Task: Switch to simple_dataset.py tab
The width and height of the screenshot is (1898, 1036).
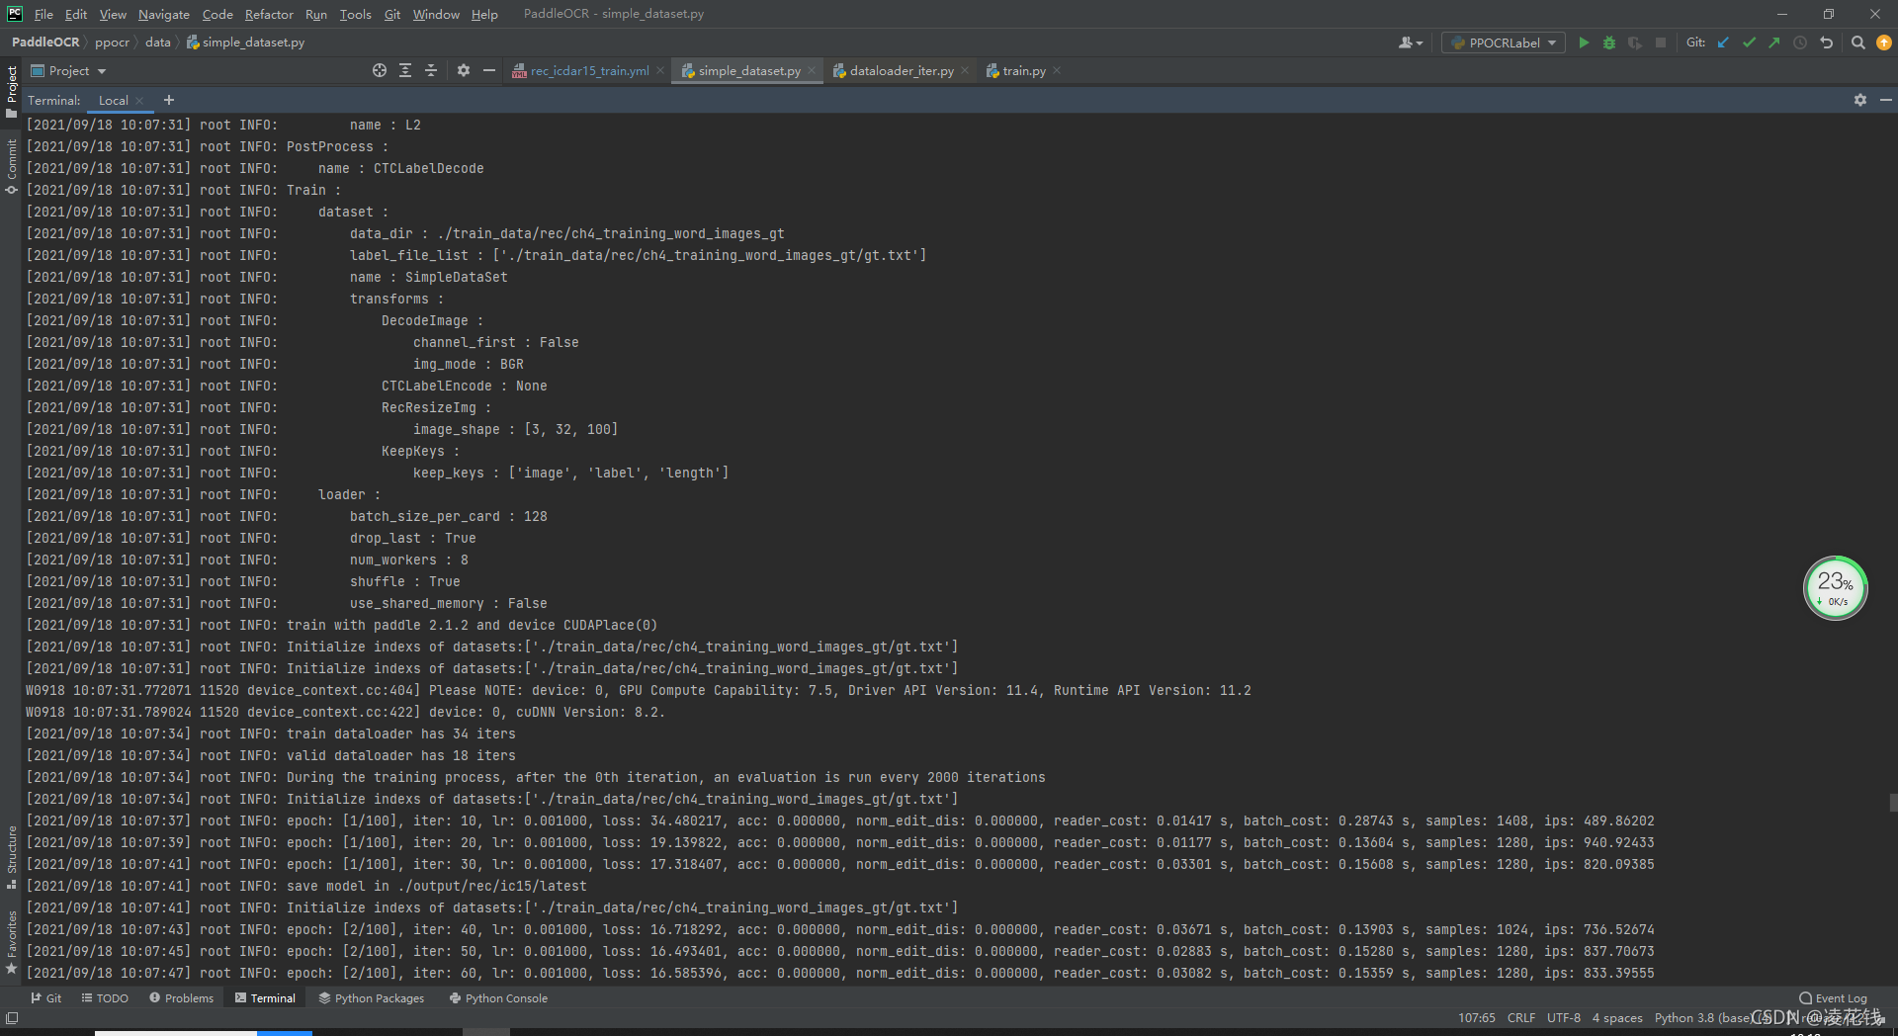Action: coord(748,70)
